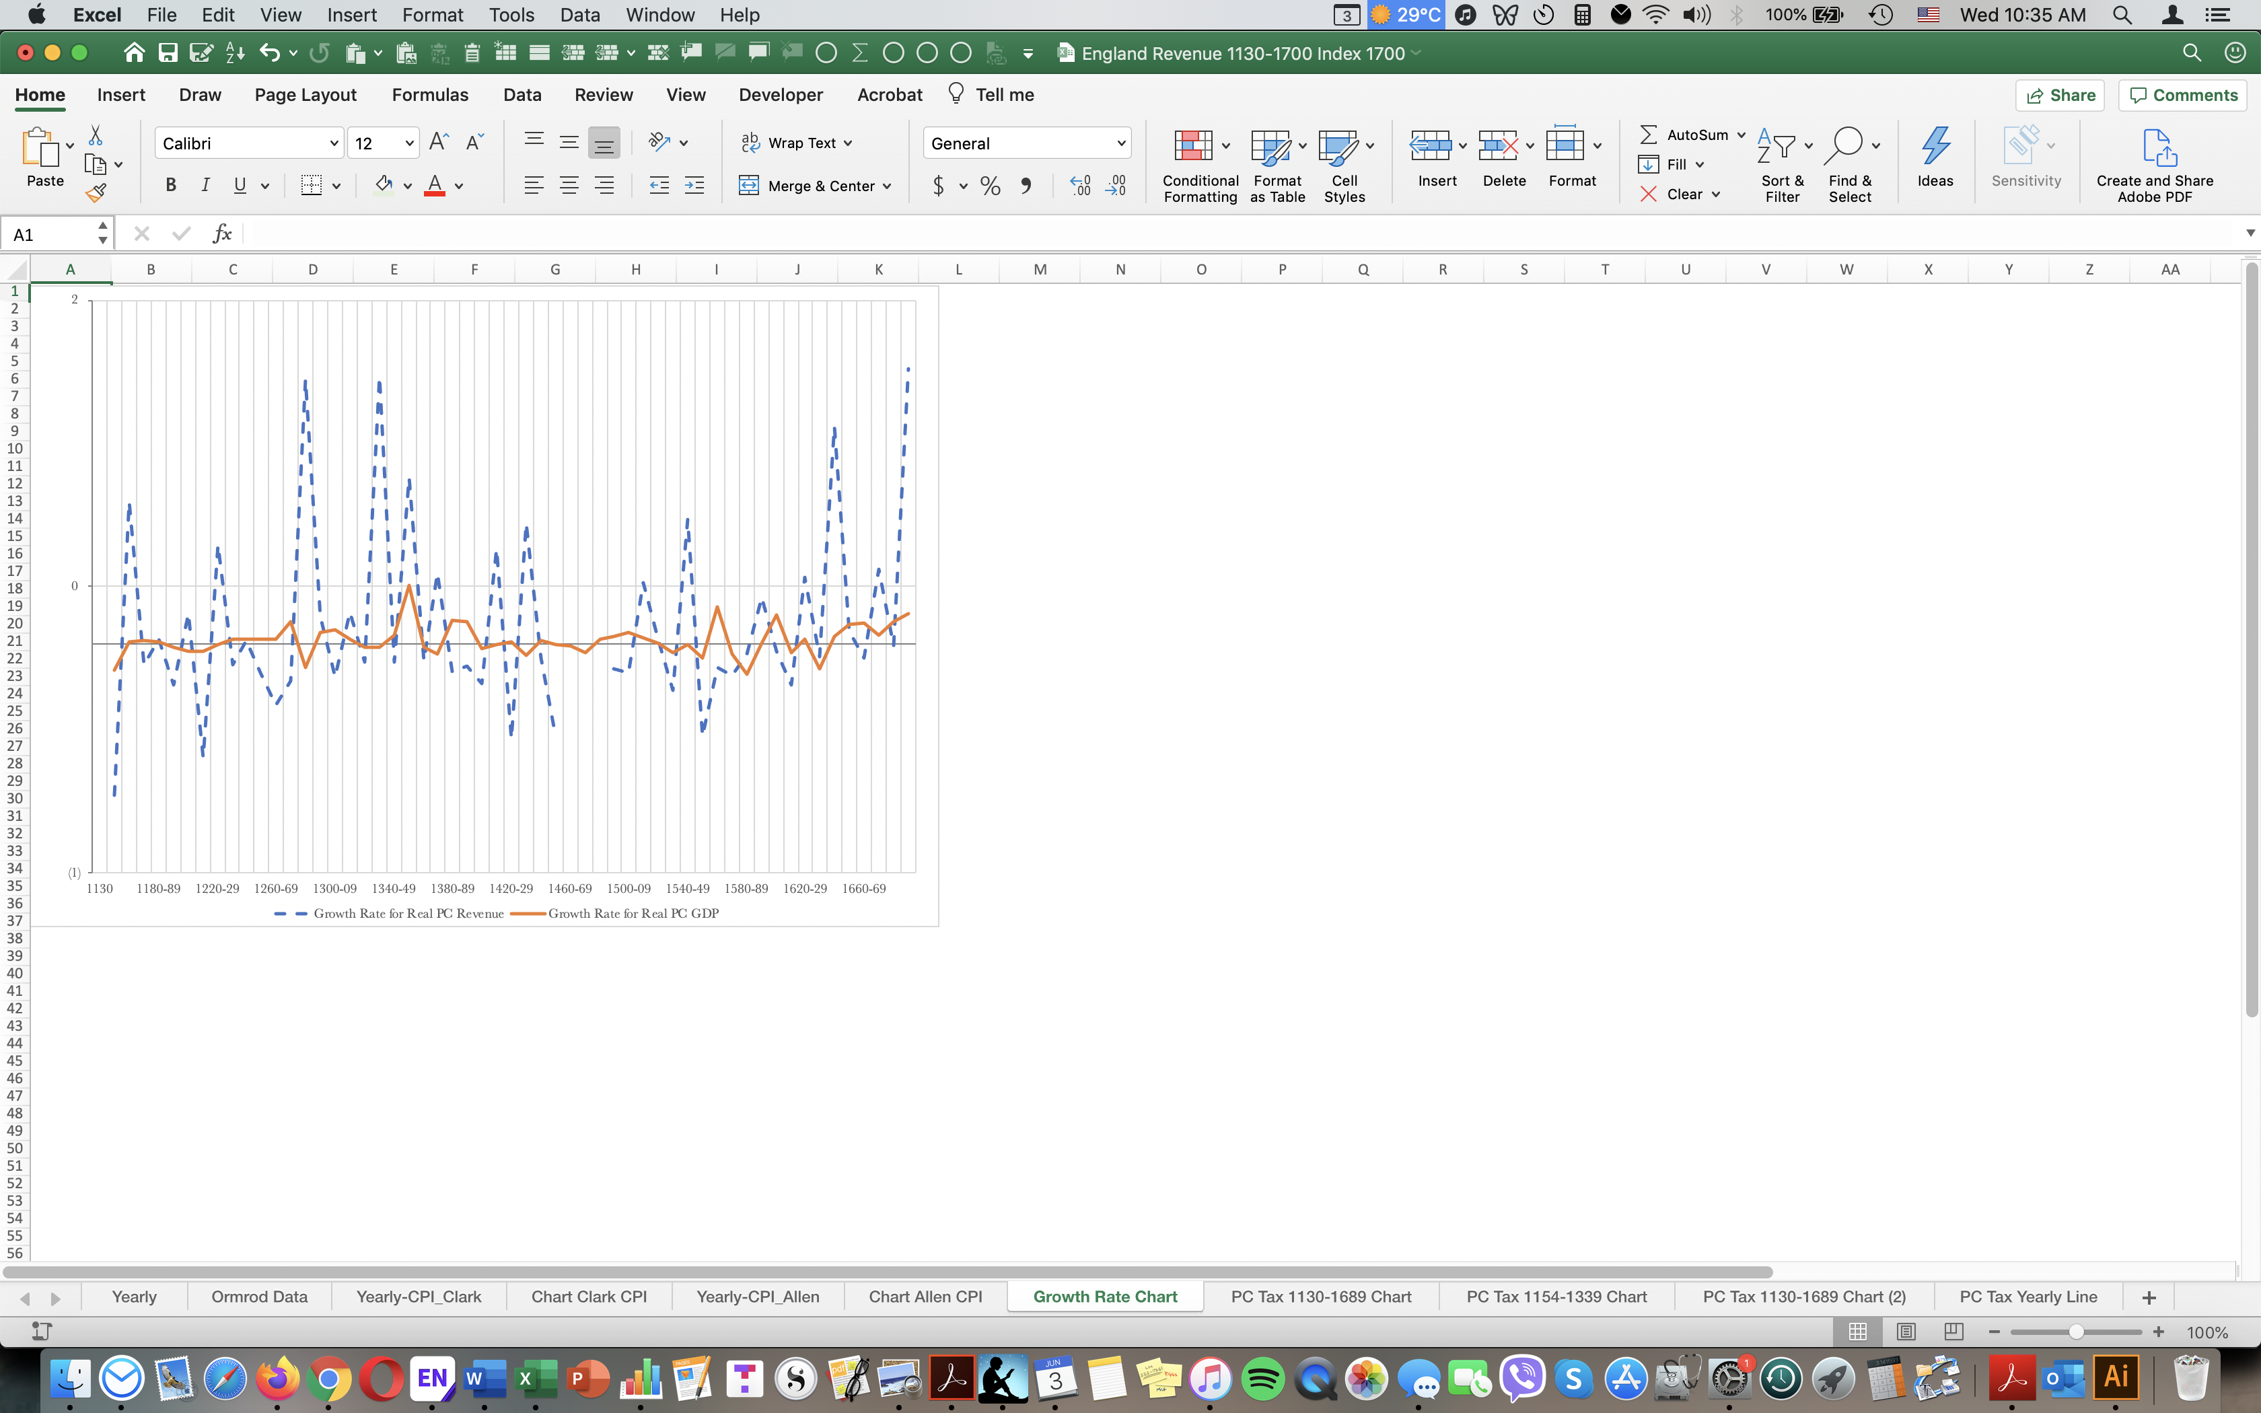This screenshot has height=1413, width=2261.
Task: Click the Percent Style icon
Action: 991,186
